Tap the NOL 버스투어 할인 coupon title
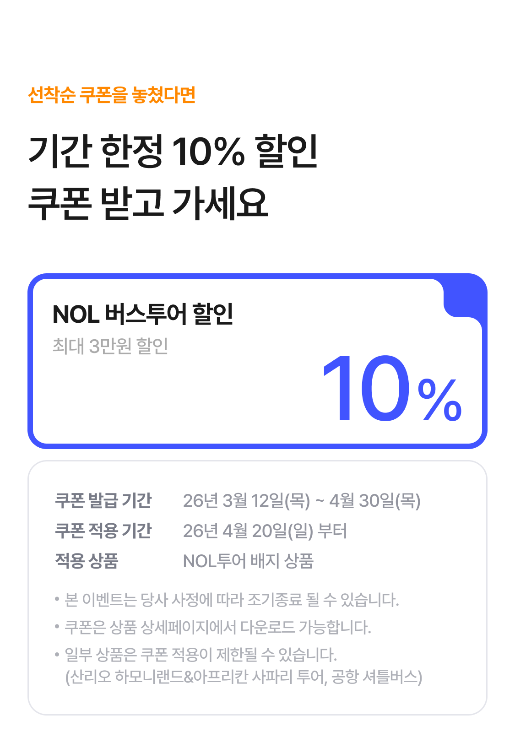The height and width of the screenshot is (732, 515). [143, 314]
